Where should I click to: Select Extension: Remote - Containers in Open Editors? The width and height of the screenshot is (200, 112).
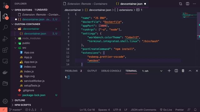pos(41,15)
